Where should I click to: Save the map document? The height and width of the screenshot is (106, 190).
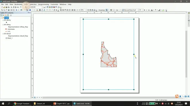pos(6,7)
